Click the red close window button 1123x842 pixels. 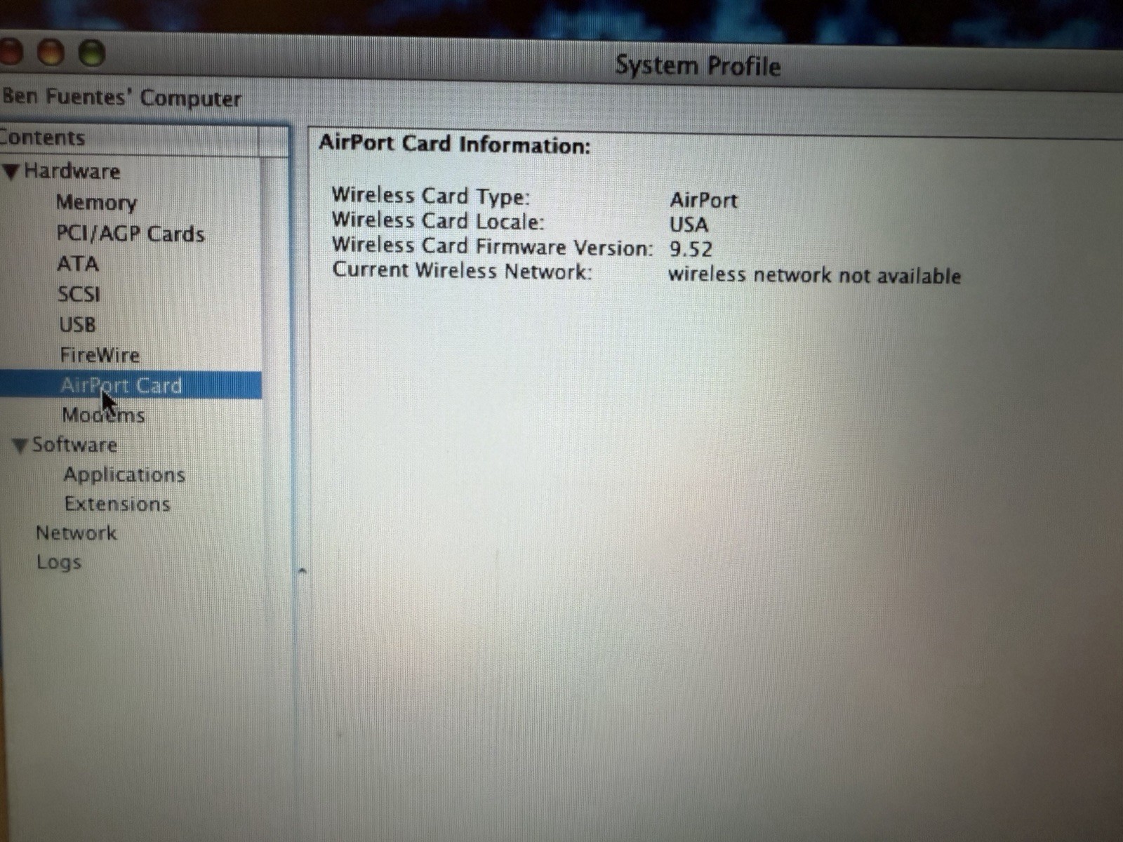(x=10, y=52)
